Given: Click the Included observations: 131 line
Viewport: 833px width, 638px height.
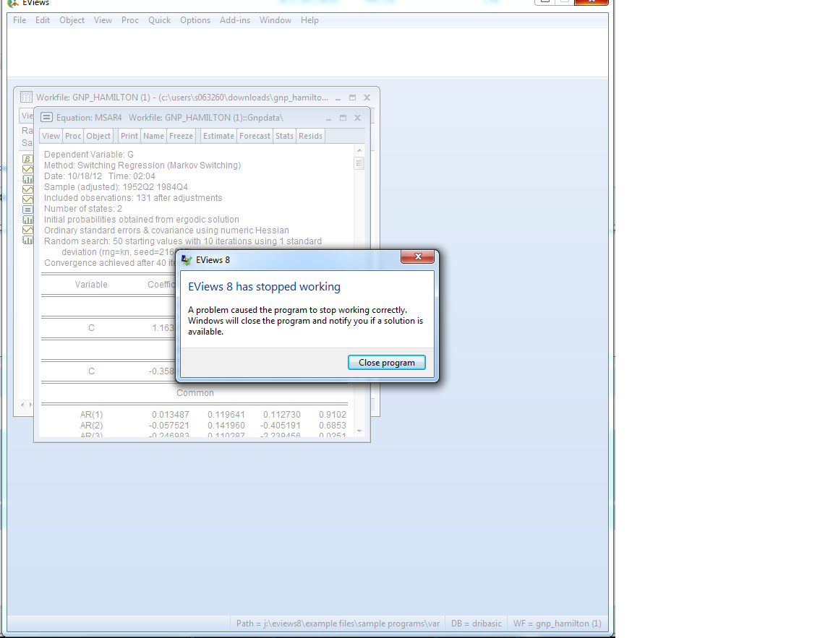Looking at the screenshot, I should (x=133, y=197).
